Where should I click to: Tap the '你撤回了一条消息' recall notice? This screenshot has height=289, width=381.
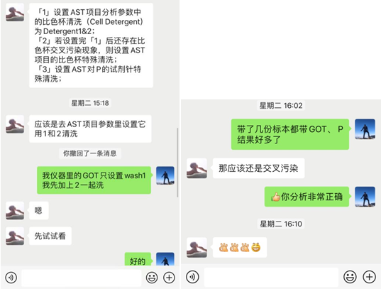90,153
